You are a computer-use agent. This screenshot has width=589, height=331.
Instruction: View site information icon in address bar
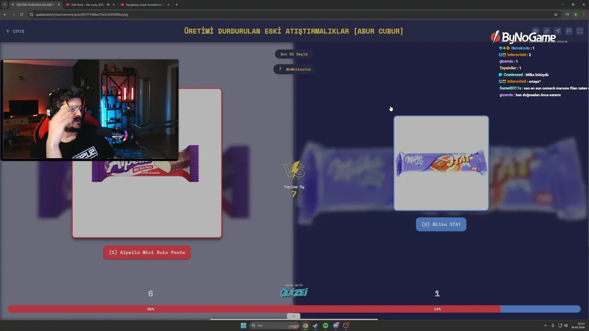[x=32, y=14]
